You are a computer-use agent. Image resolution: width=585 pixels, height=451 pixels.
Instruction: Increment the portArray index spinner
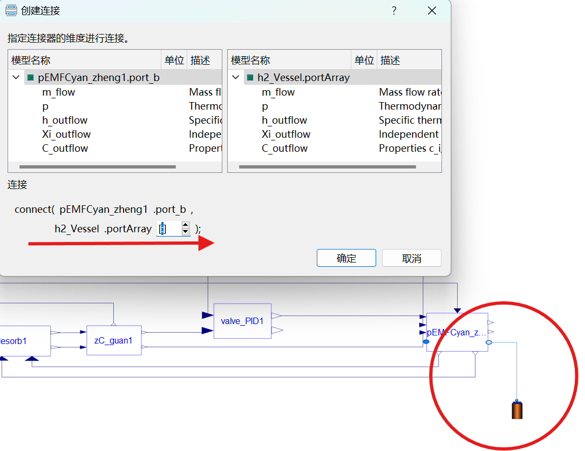click(186, 225)
